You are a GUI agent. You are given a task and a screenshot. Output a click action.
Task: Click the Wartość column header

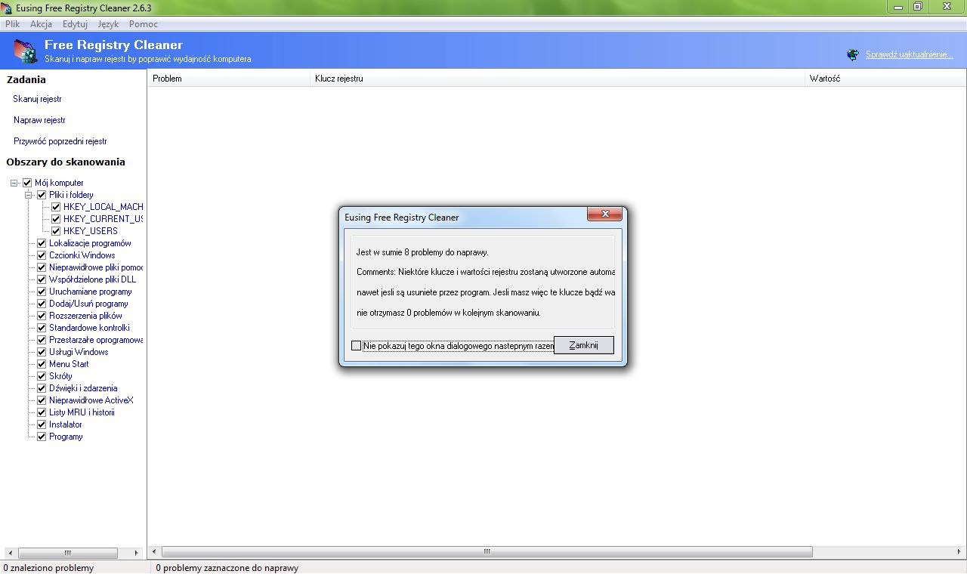(885, 79)
